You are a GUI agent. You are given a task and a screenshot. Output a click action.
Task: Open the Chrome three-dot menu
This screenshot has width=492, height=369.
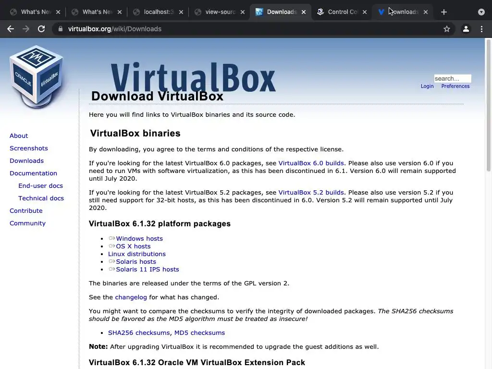click(481, 29)
